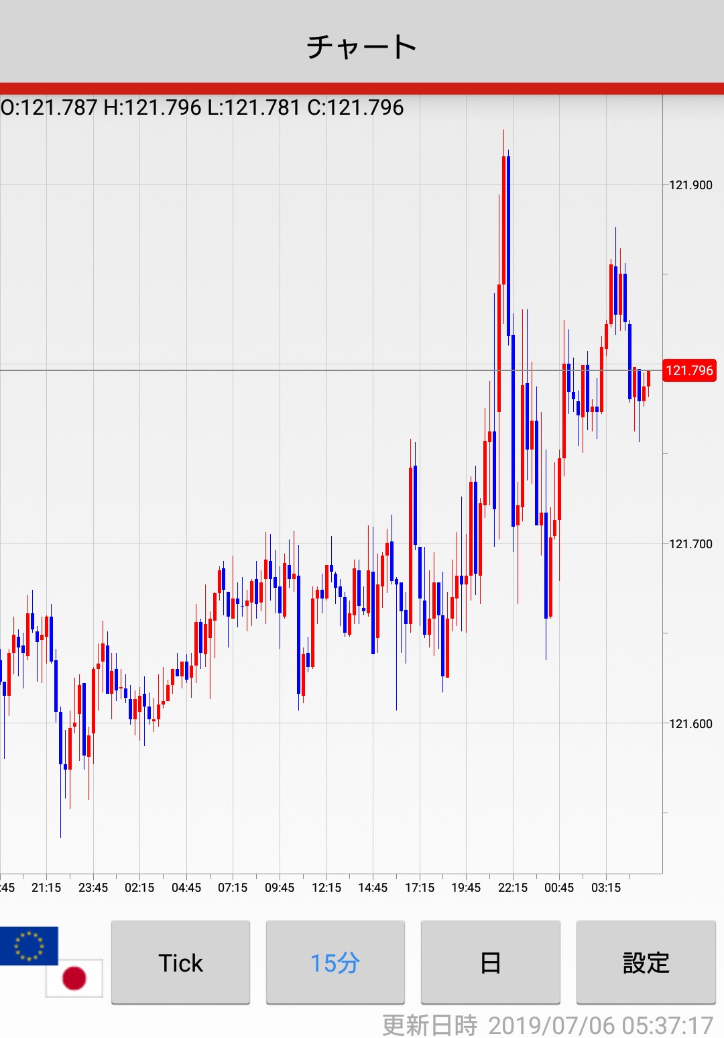Switch to the Tick chart
This screenshot has width=724, height=1038.
pyautogui.click(x=180, y=962)
